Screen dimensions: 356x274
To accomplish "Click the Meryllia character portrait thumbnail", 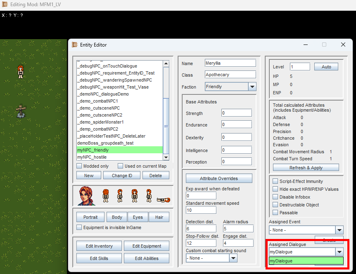I will click(x=86, y=196).
